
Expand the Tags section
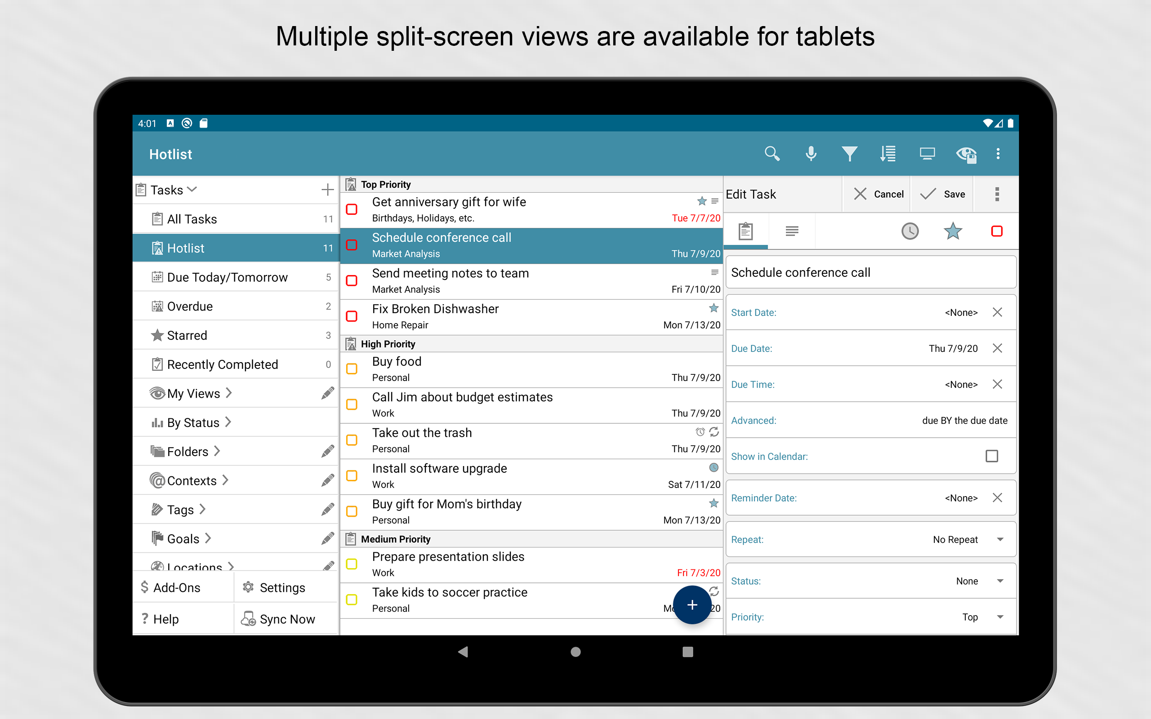(203, 509)
